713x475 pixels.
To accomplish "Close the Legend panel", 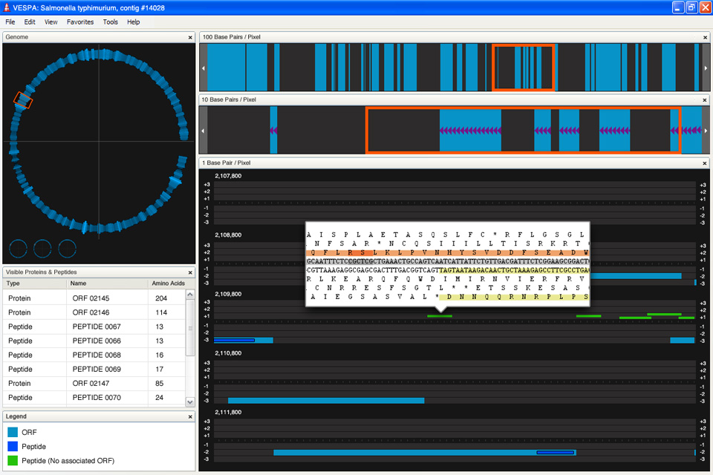I will point(190,416).
